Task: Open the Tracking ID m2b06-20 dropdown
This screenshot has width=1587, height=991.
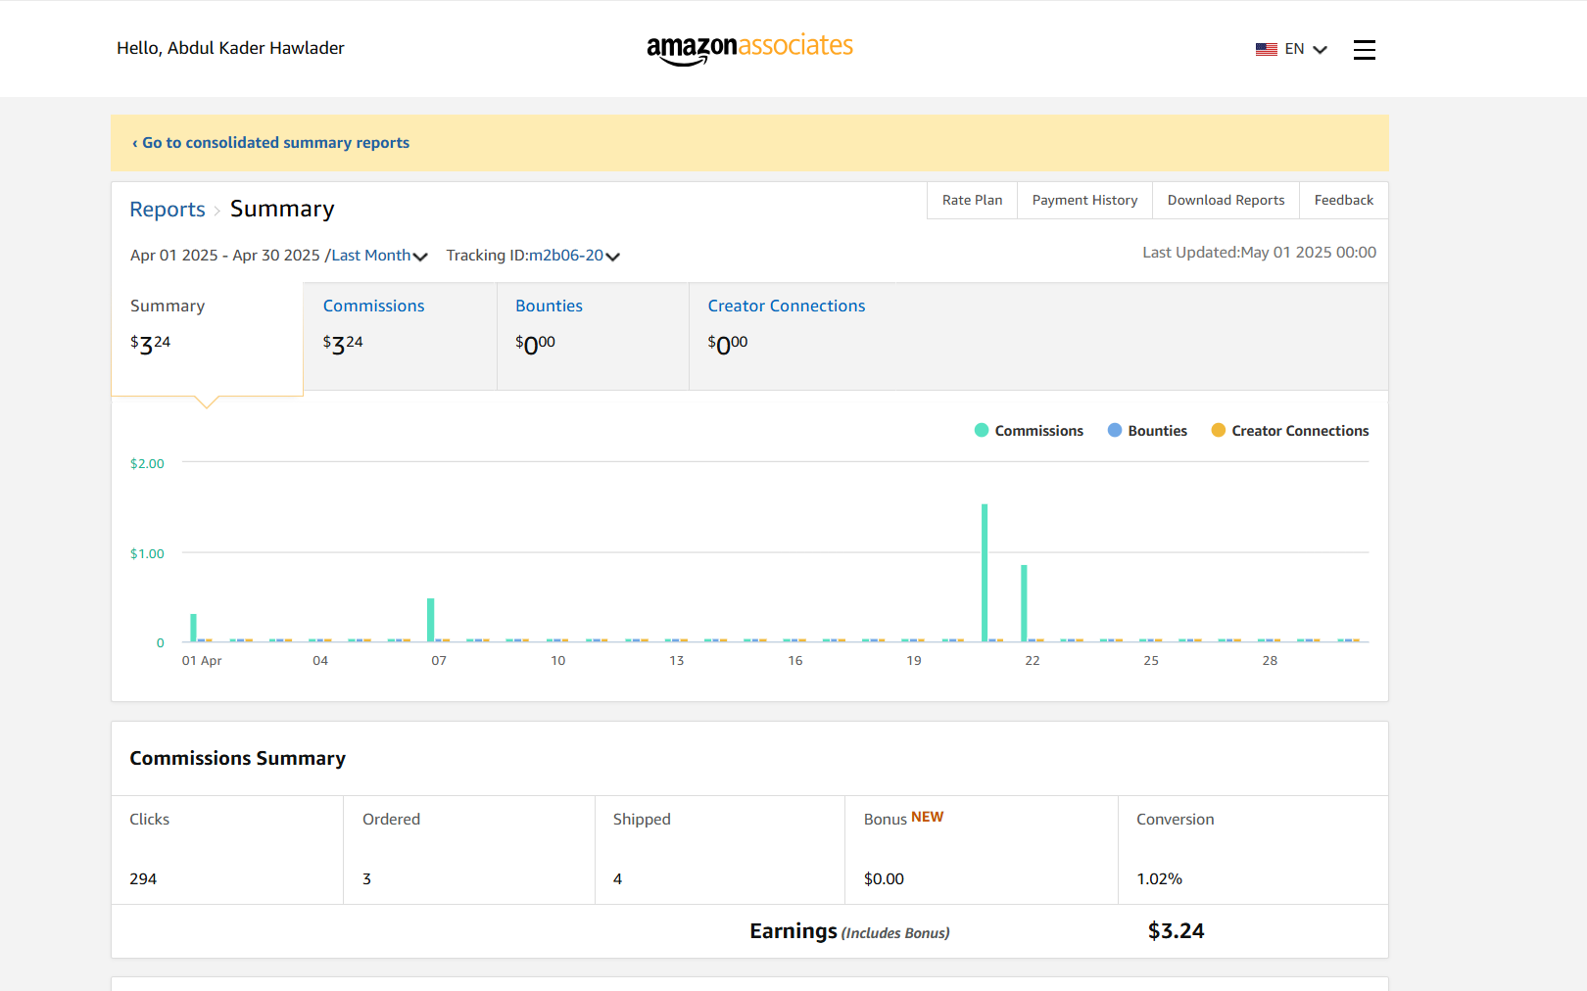Action: 574,256
